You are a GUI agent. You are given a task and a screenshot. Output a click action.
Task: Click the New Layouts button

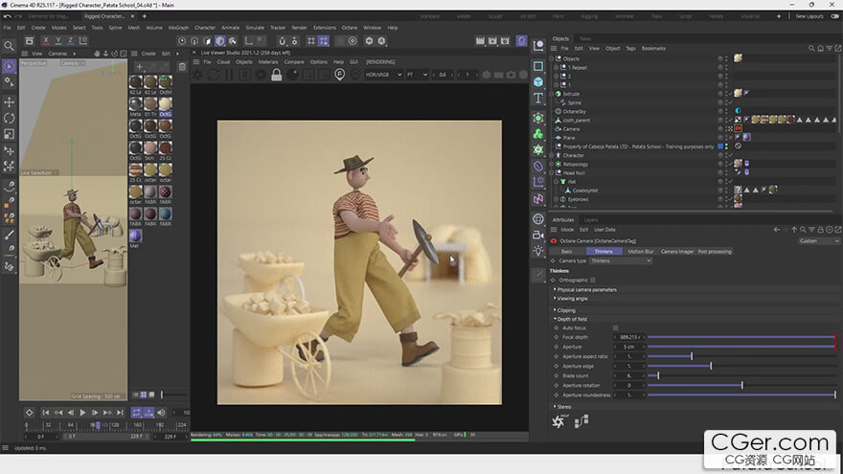[x=809, y=16]
